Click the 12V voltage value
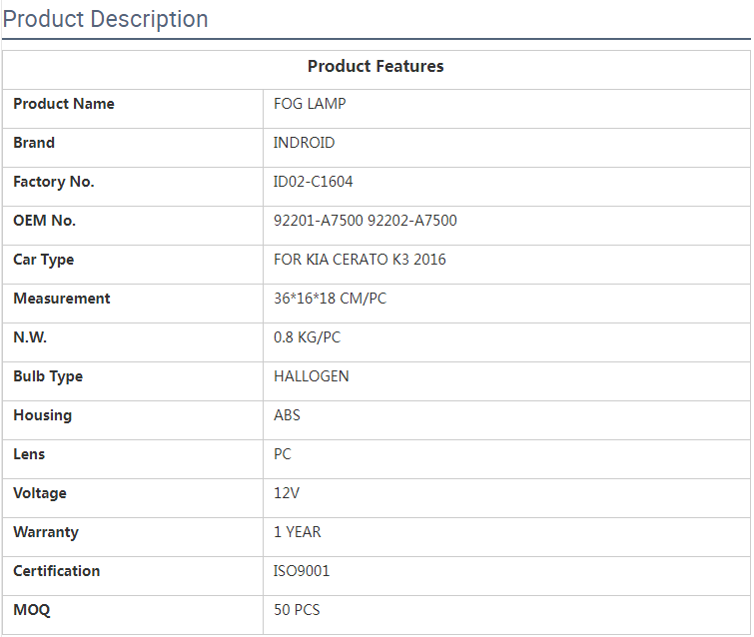 (x=287, y=493)
